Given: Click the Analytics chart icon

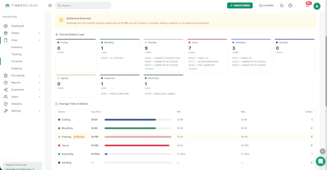Looking at the screenshot, I should (6, 104).
